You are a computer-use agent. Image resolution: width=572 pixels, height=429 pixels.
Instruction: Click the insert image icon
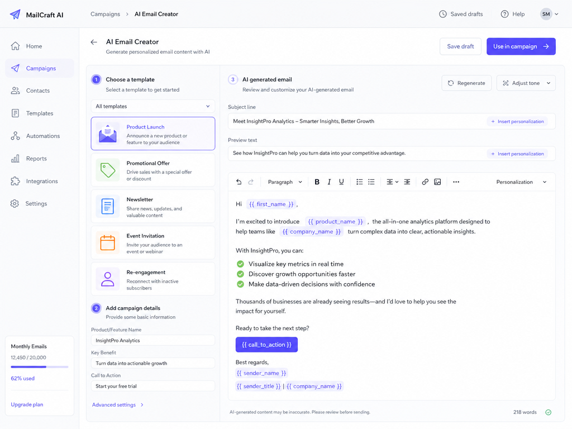[x=437, y=182]
